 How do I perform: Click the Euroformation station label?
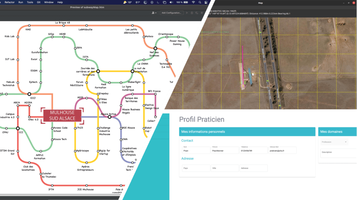pos(40,52)
